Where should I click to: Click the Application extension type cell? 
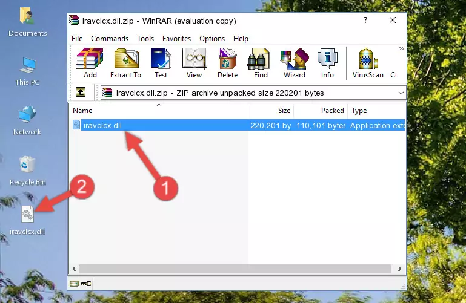tap(377, 125)
